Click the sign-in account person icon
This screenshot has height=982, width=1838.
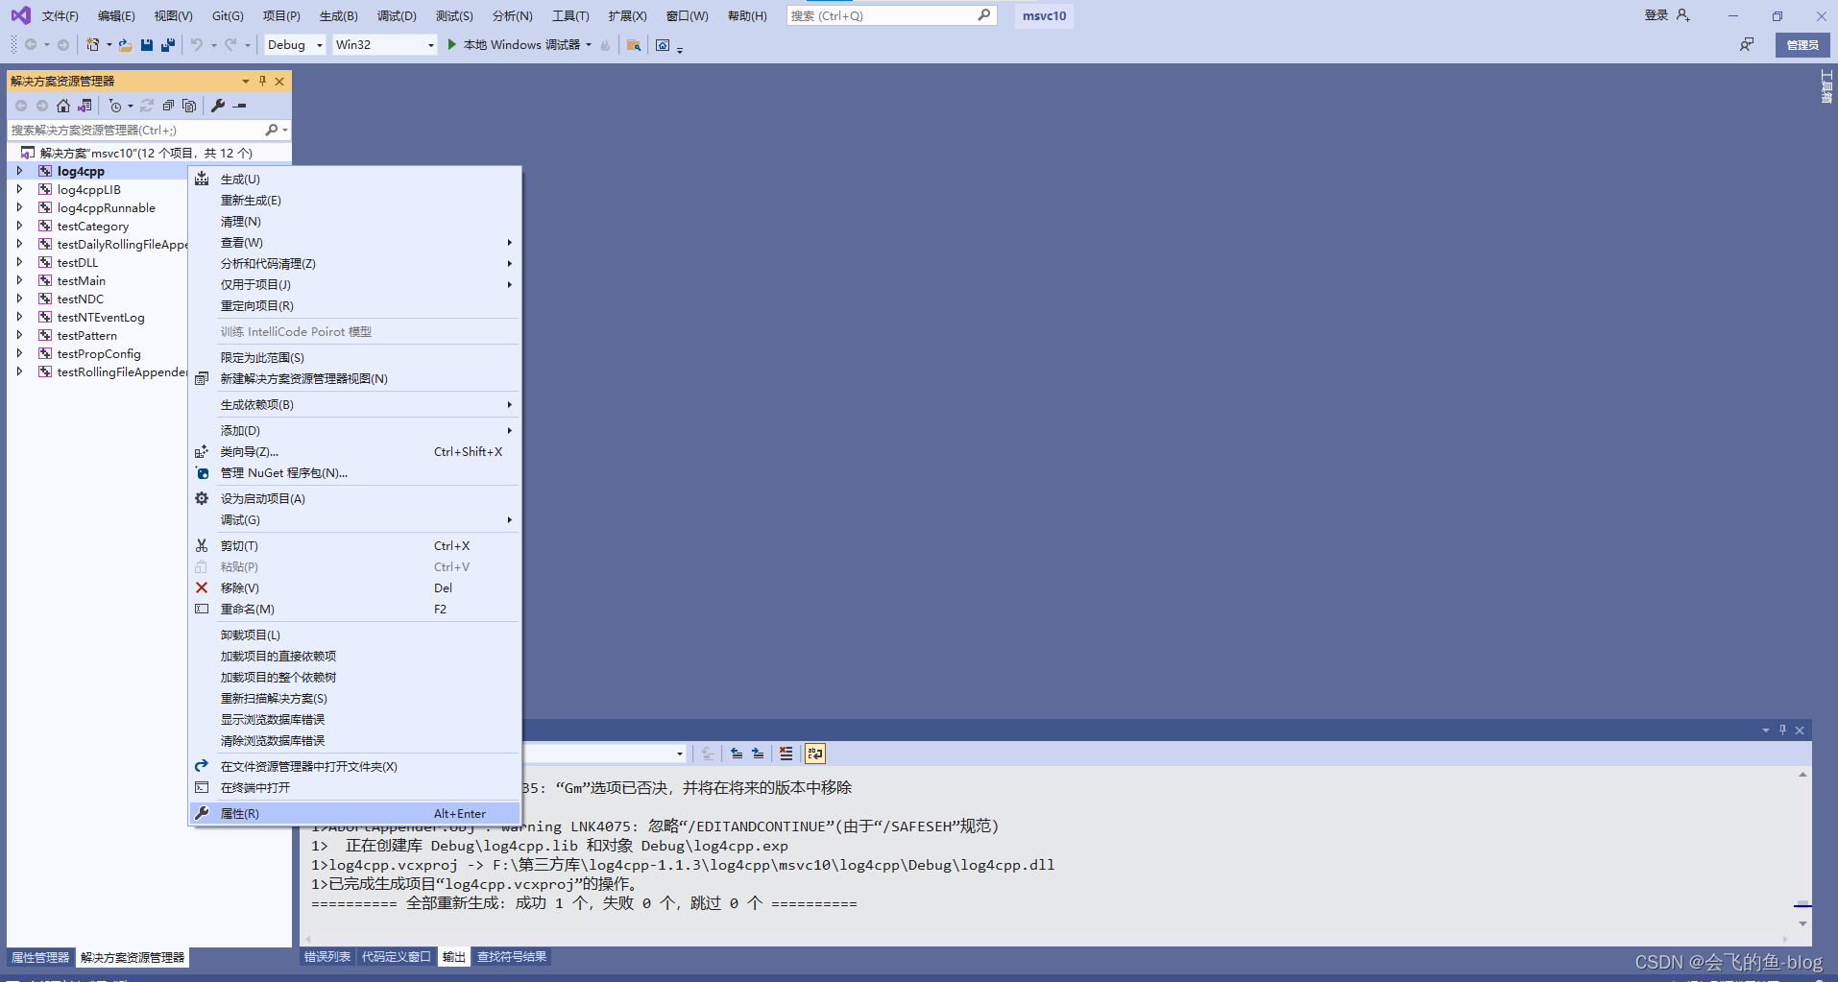pos(1683,15)
